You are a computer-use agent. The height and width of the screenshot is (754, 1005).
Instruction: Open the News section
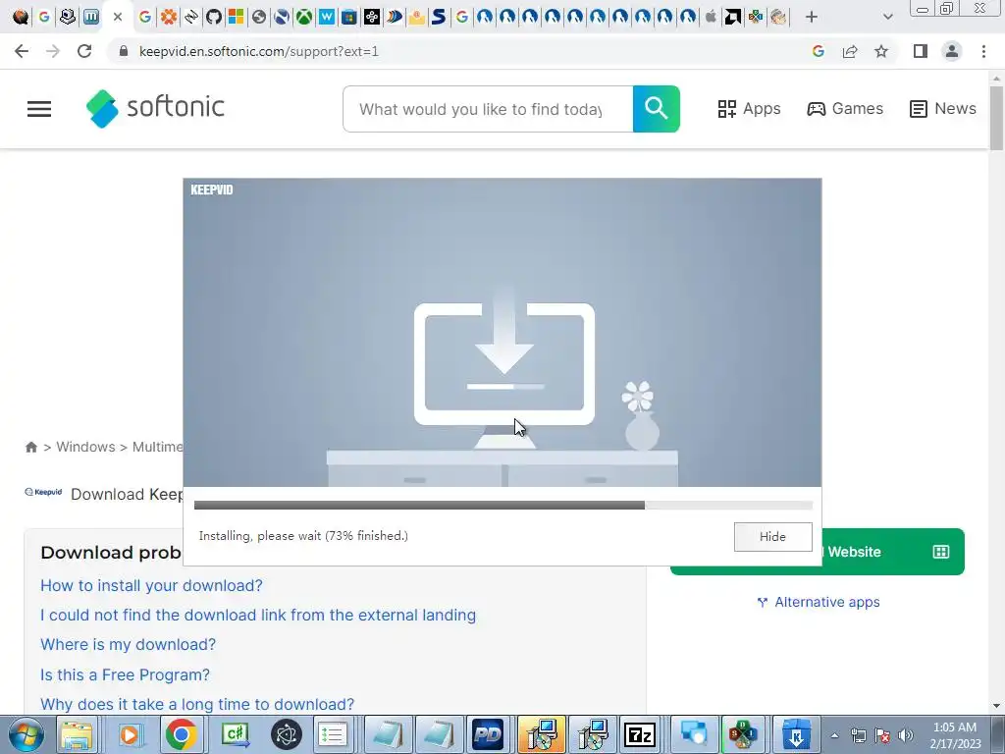point(943,108)
